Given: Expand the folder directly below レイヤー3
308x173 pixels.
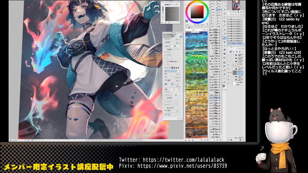Looking at the screenshot, I should [x=234, y=77].
